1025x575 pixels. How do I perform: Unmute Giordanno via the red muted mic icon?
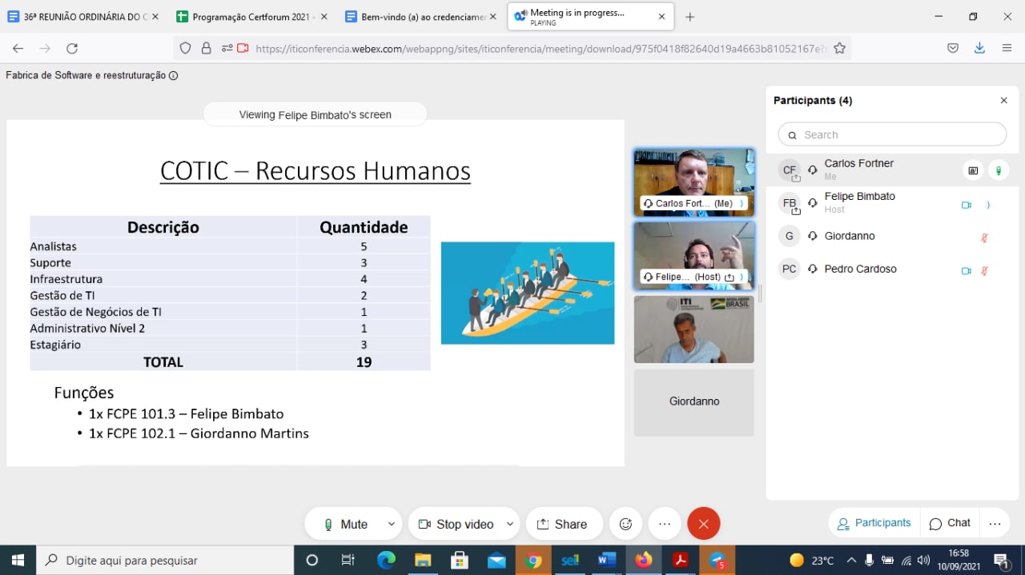coord(984,238)
